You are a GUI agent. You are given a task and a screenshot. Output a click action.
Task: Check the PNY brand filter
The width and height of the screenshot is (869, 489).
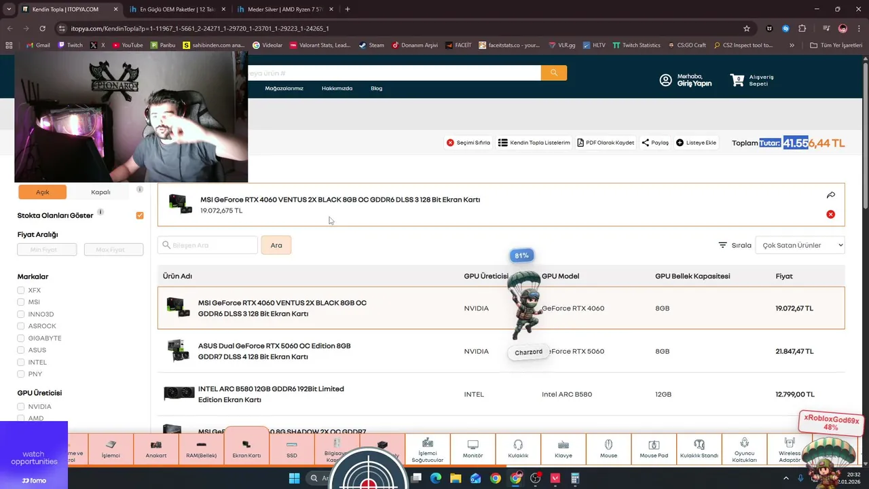coord(21,374)
